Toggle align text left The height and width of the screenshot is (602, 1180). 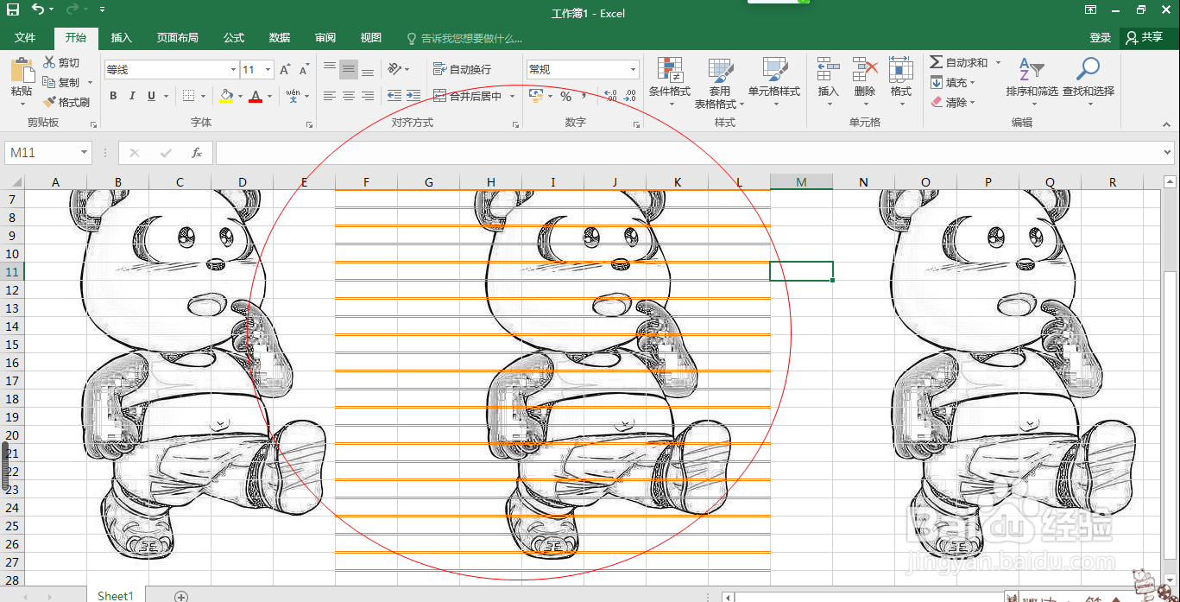pyautogui.click(x=330, y=96)
